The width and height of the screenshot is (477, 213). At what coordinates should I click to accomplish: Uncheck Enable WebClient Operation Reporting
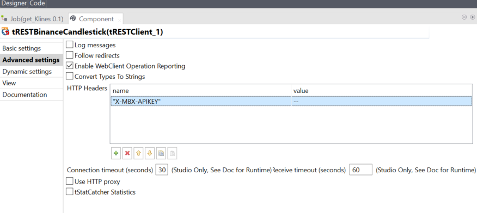70,66
